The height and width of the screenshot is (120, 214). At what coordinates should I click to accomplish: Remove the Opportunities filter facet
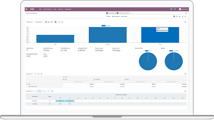coord(116,13)
